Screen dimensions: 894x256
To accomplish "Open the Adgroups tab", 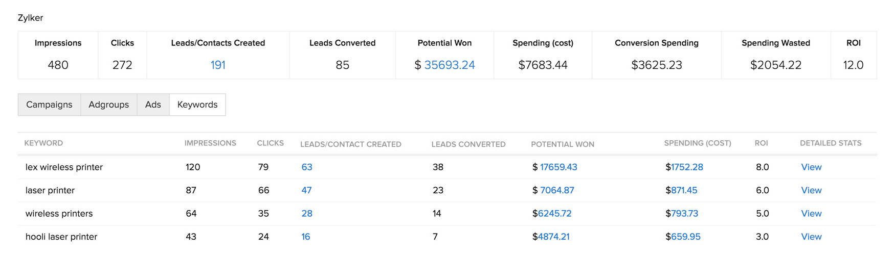I will tap(108, 105).
